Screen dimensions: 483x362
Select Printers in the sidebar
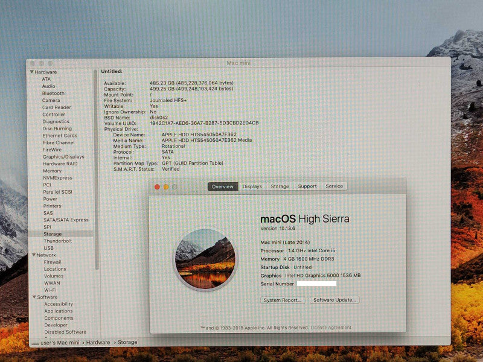53,206
